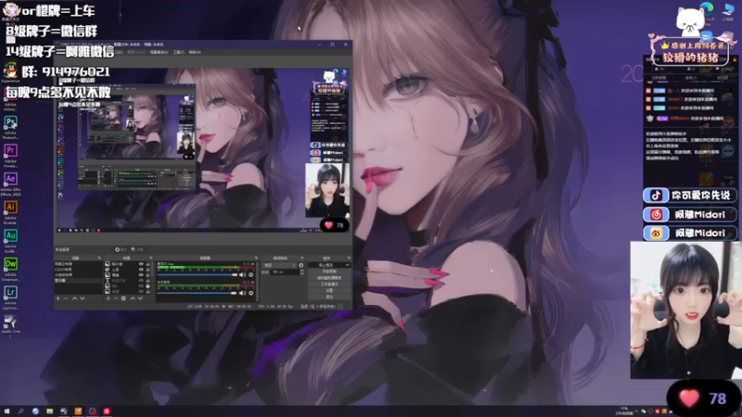Click the OBS icon on the taskbar
742x417 pixels.
pyautogui.click(x=92, y=411)
